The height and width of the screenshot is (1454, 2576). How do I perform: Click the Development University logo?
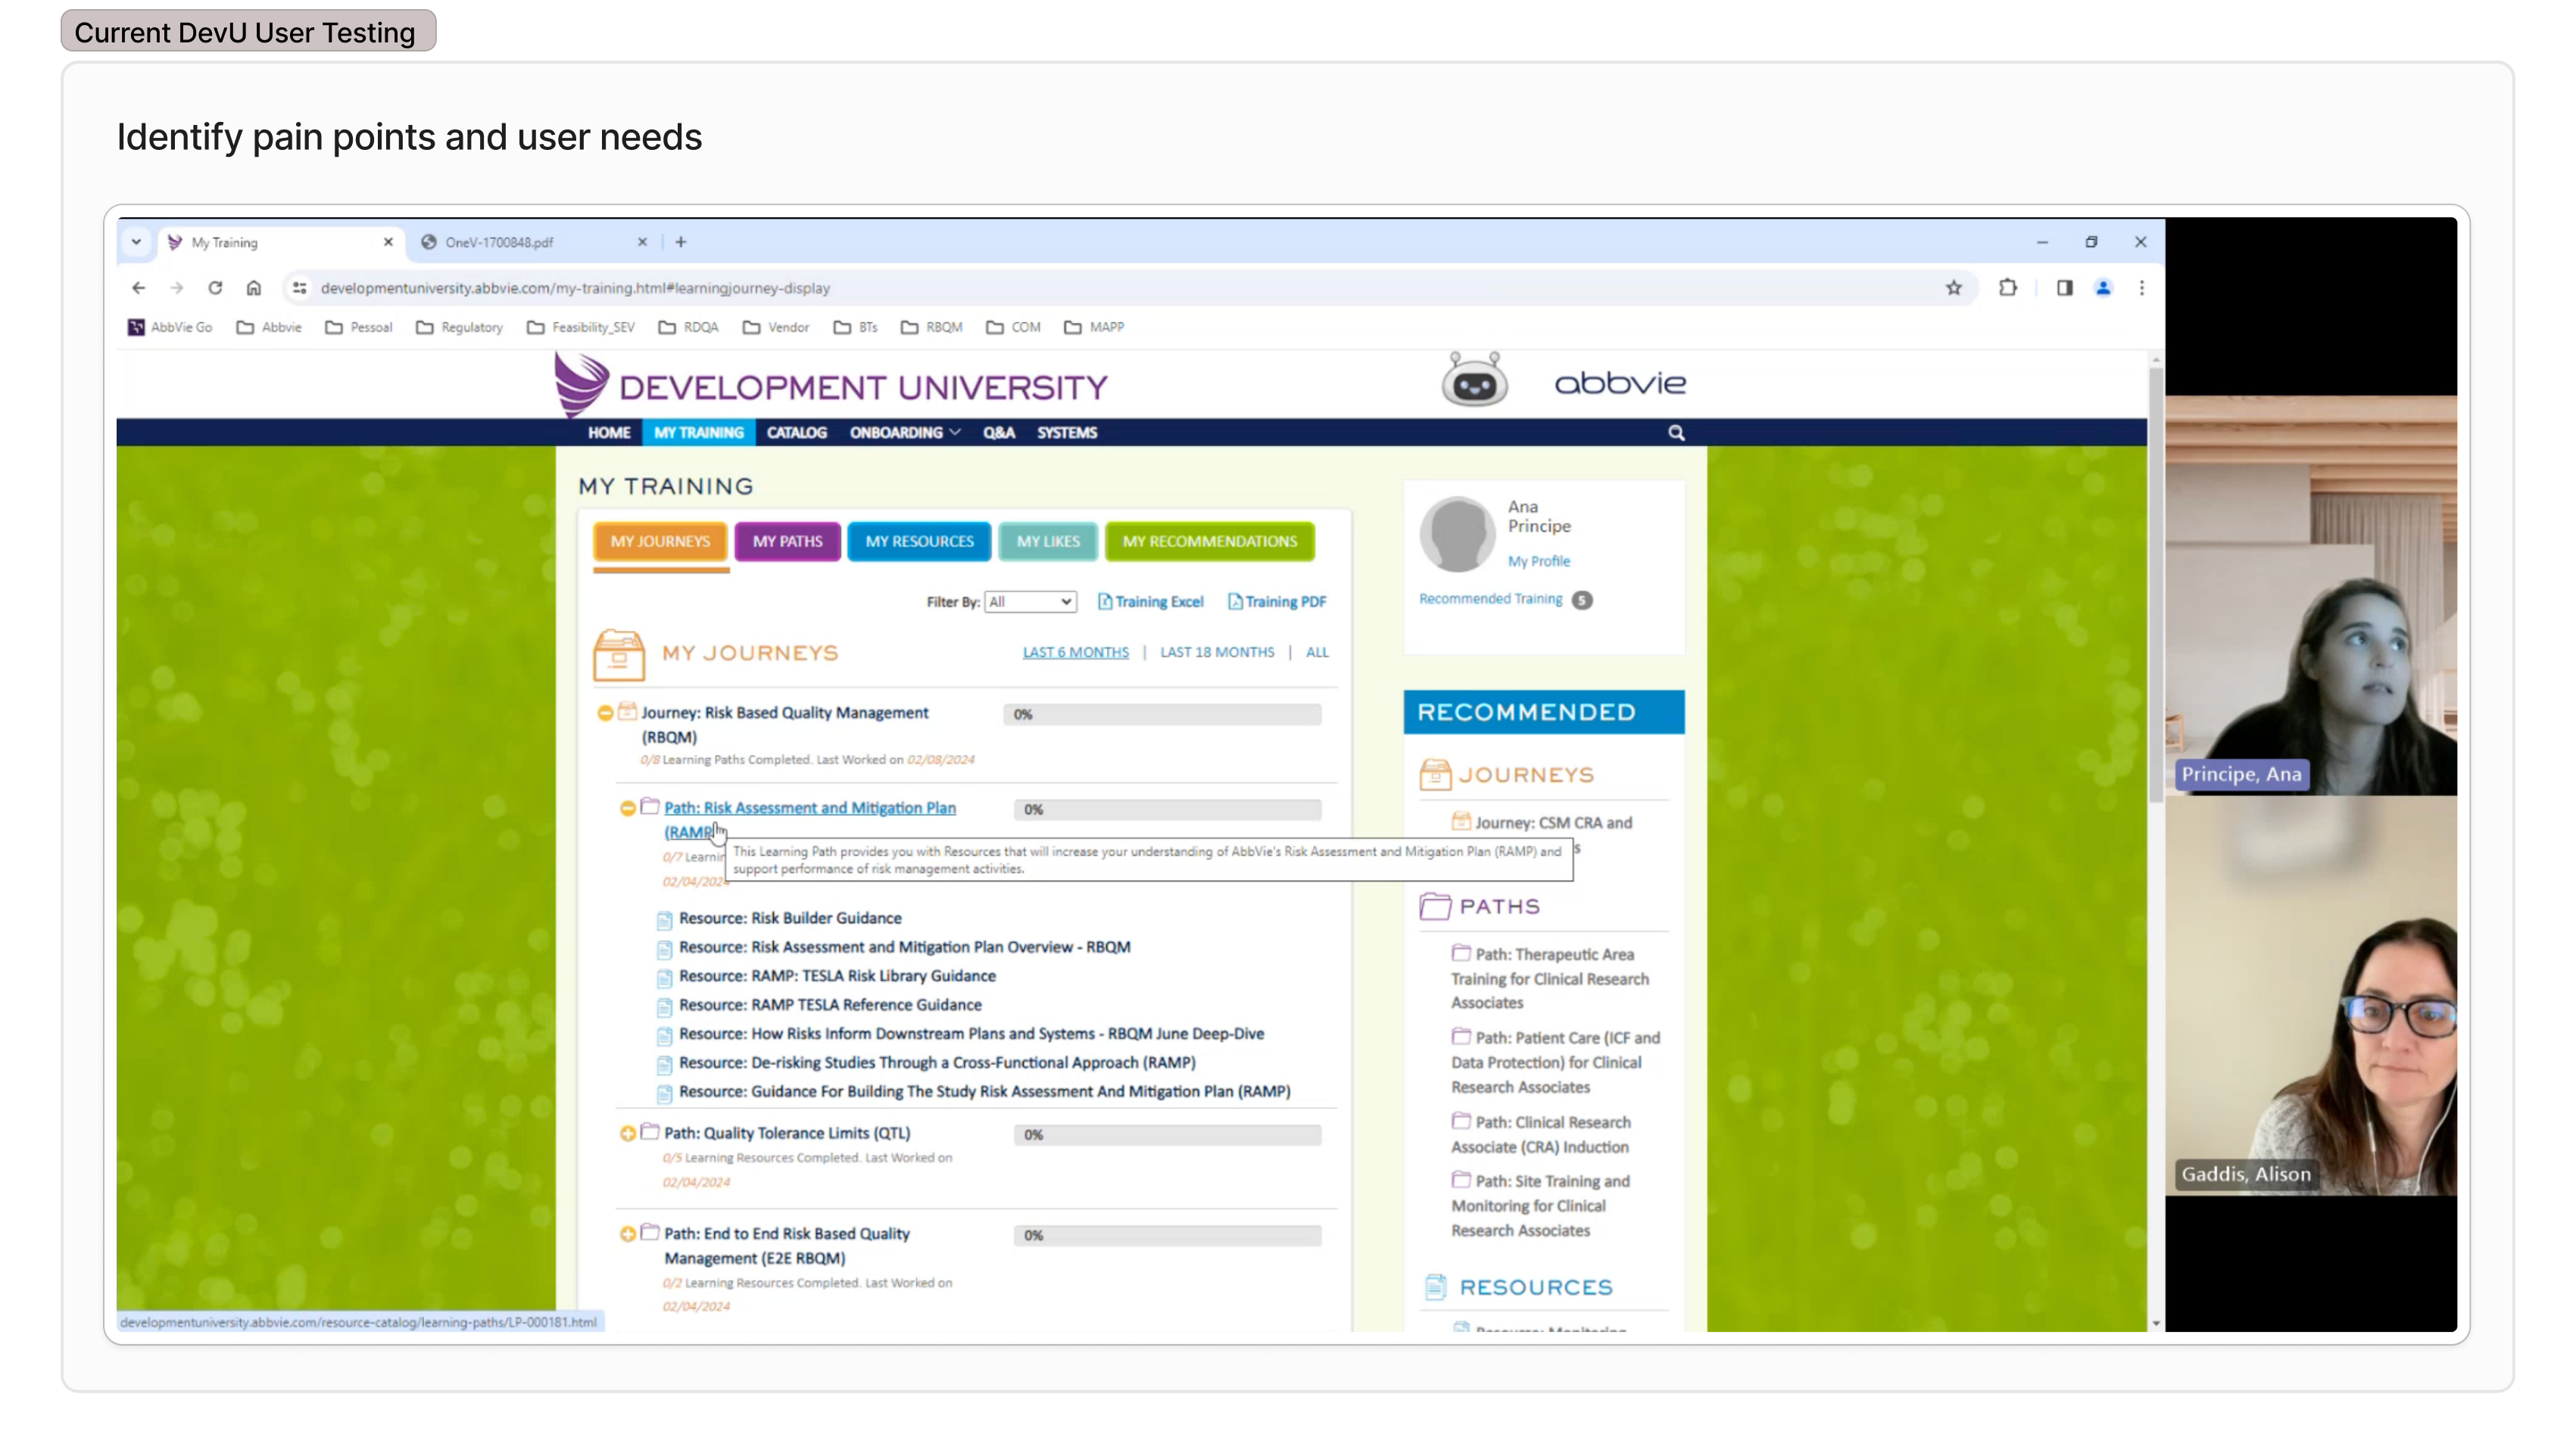[831, 384]
